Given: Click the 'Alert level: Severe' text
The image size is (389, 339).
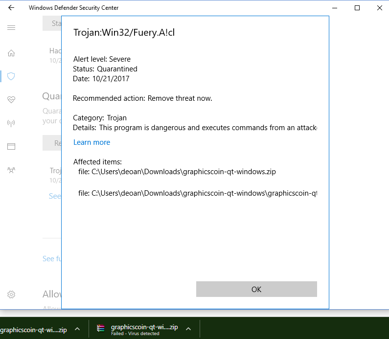Looking at the screenshot, I should coord(102,59).
